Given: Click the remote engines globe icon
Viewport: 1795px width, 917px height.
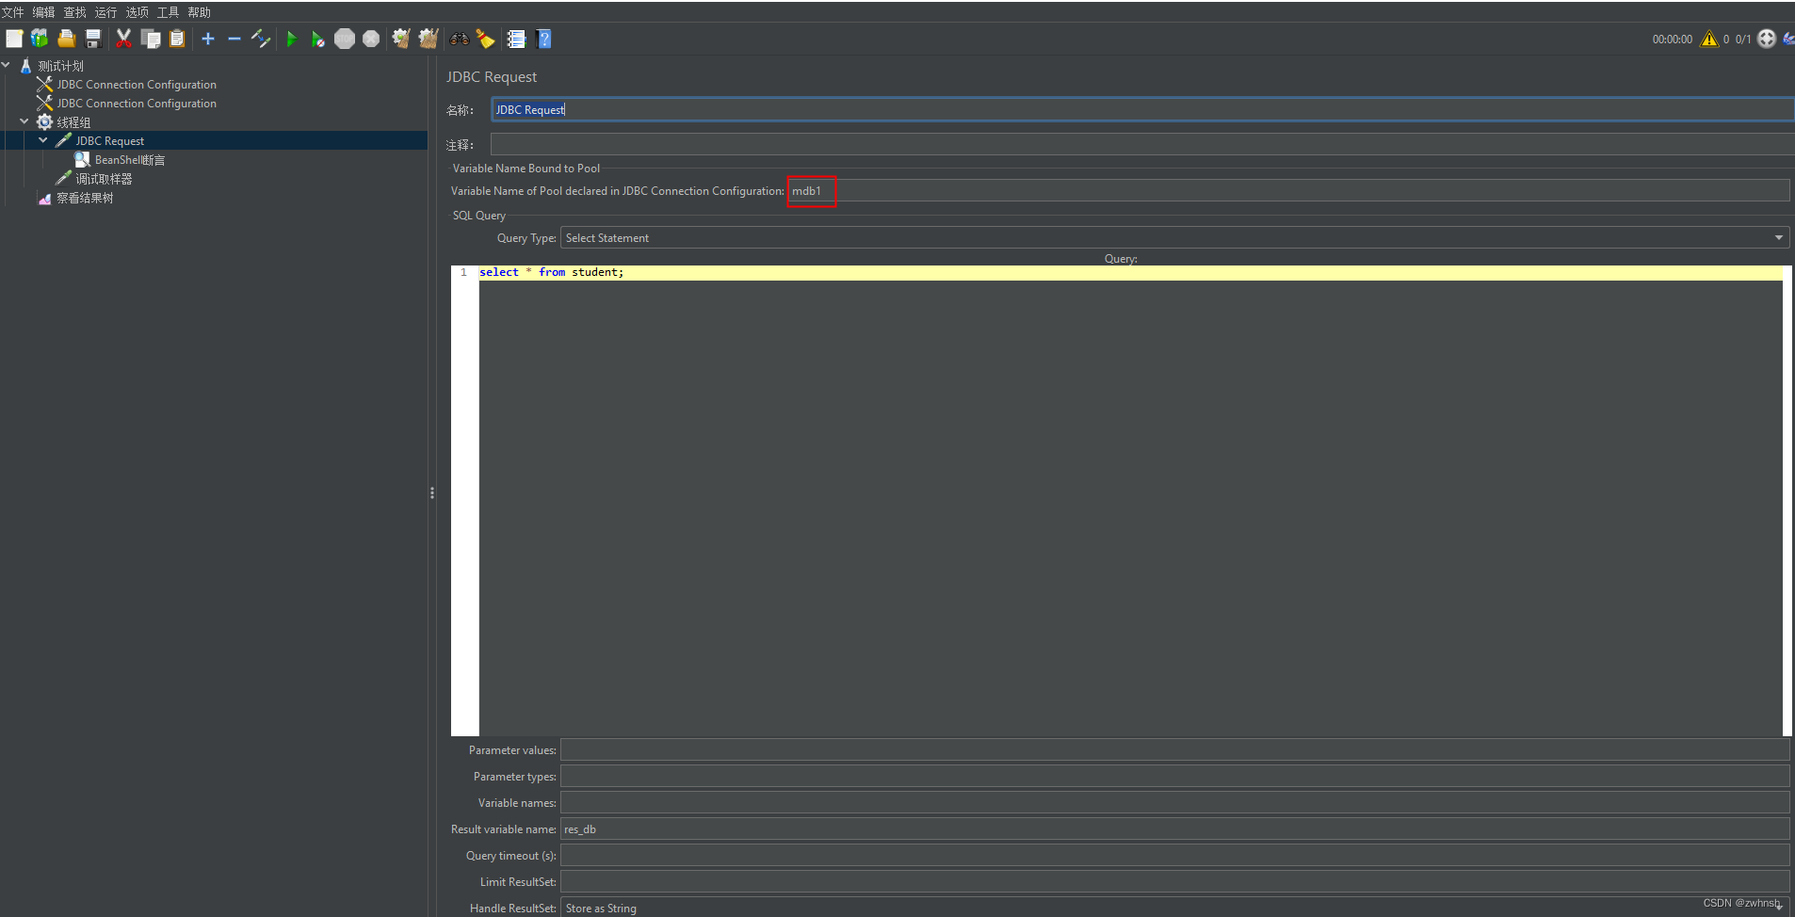Looking at the screenshot, I should tap(1767, 39).
